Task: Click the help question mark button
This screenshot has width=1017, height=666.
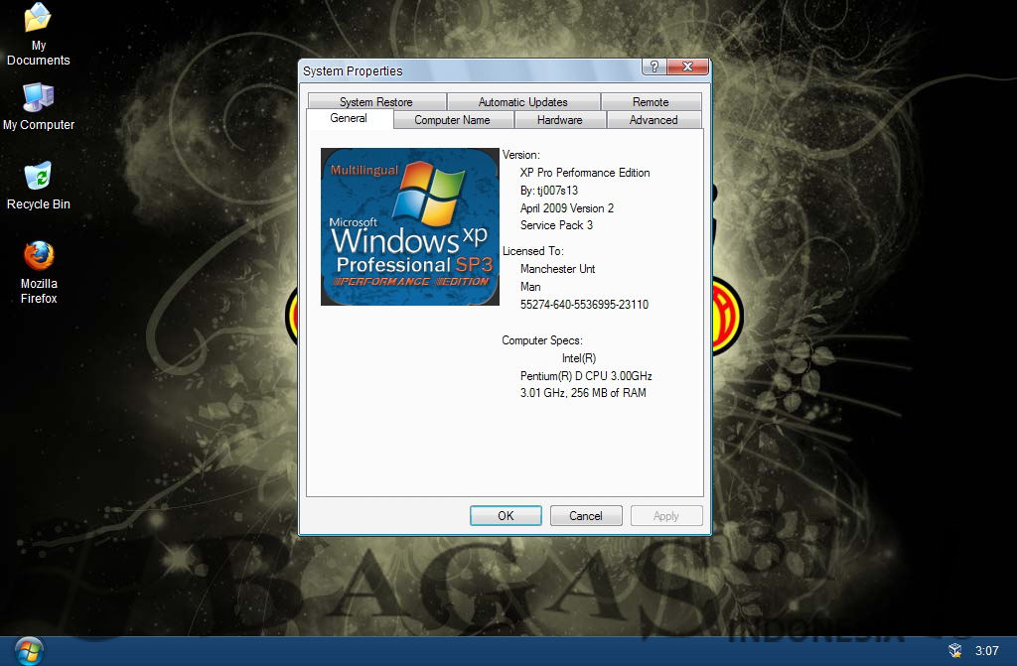Action: click(654, 67)
